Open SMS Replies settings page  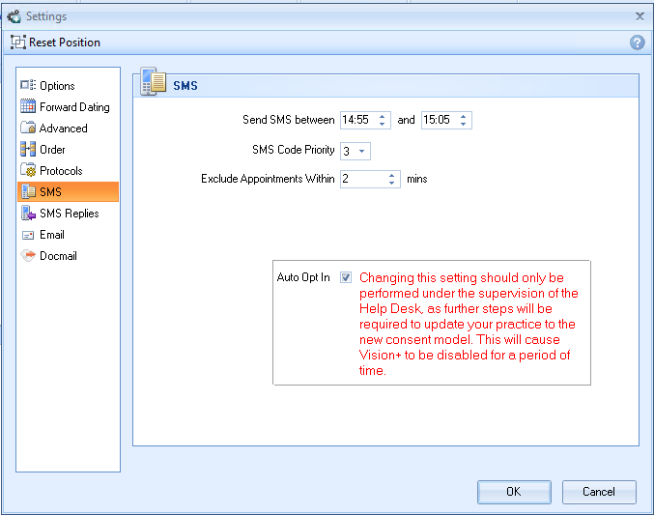pyautogui.click(x=68, y=214)
